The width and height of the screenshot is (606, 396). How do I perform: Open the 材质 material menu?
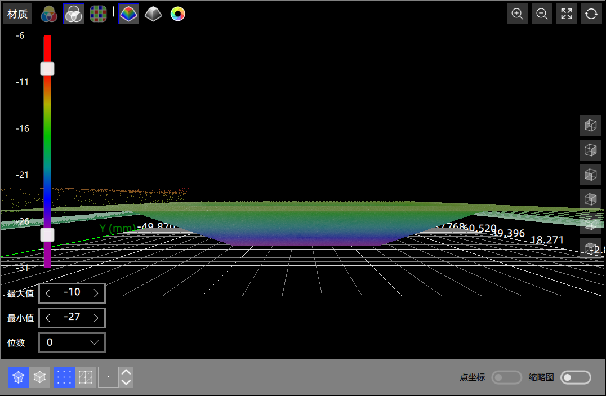click(17, 14)
